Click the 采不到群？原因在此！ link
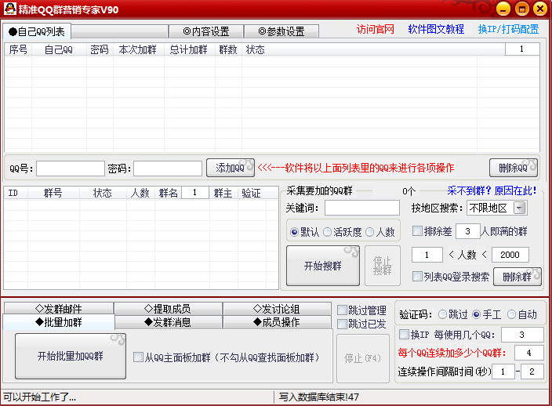Screen dimensions: 552x406 (492, 190)
